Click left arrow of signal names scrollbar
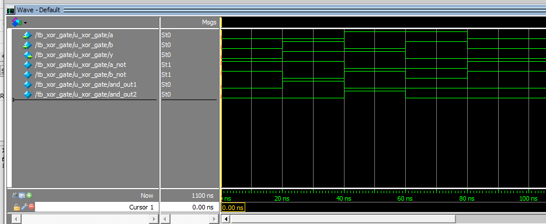 (16, 219)
